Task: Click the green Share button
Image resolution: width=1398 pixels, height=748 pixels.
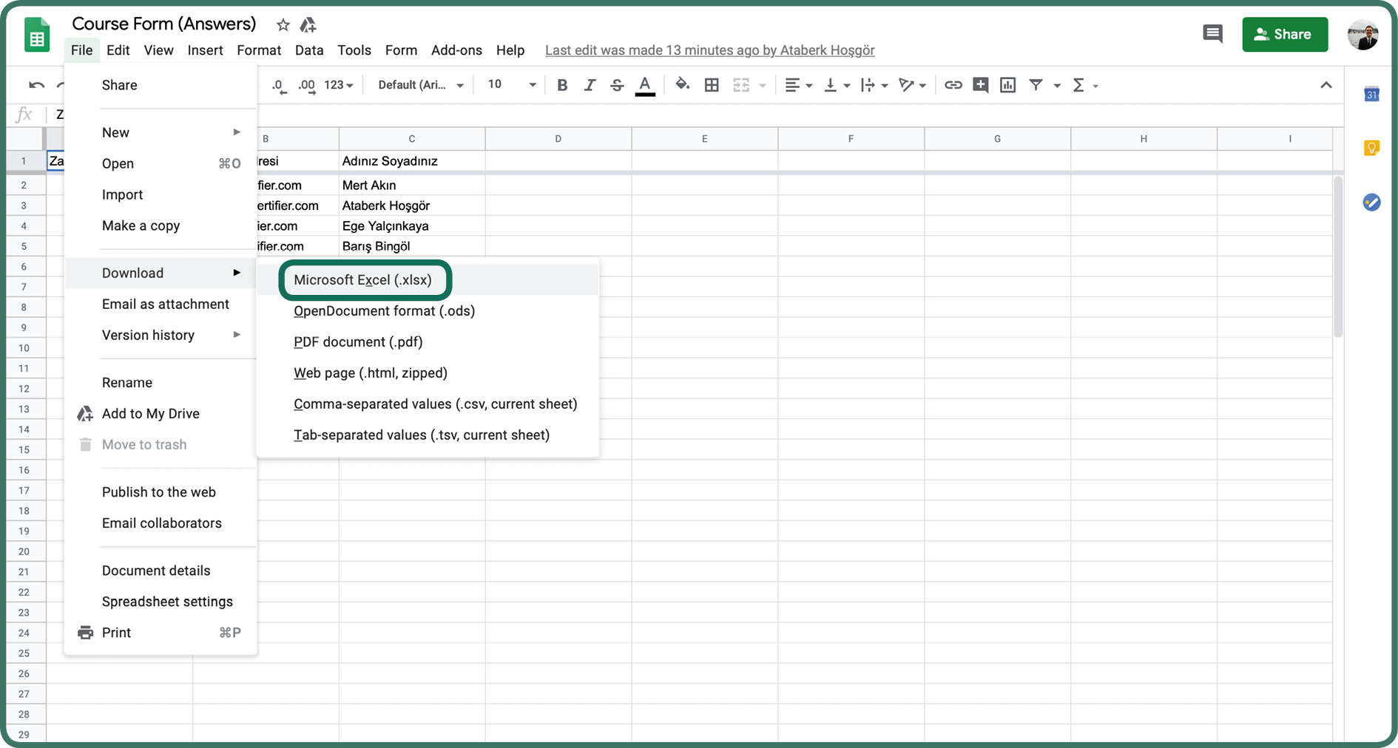Action: (1285, 35)
